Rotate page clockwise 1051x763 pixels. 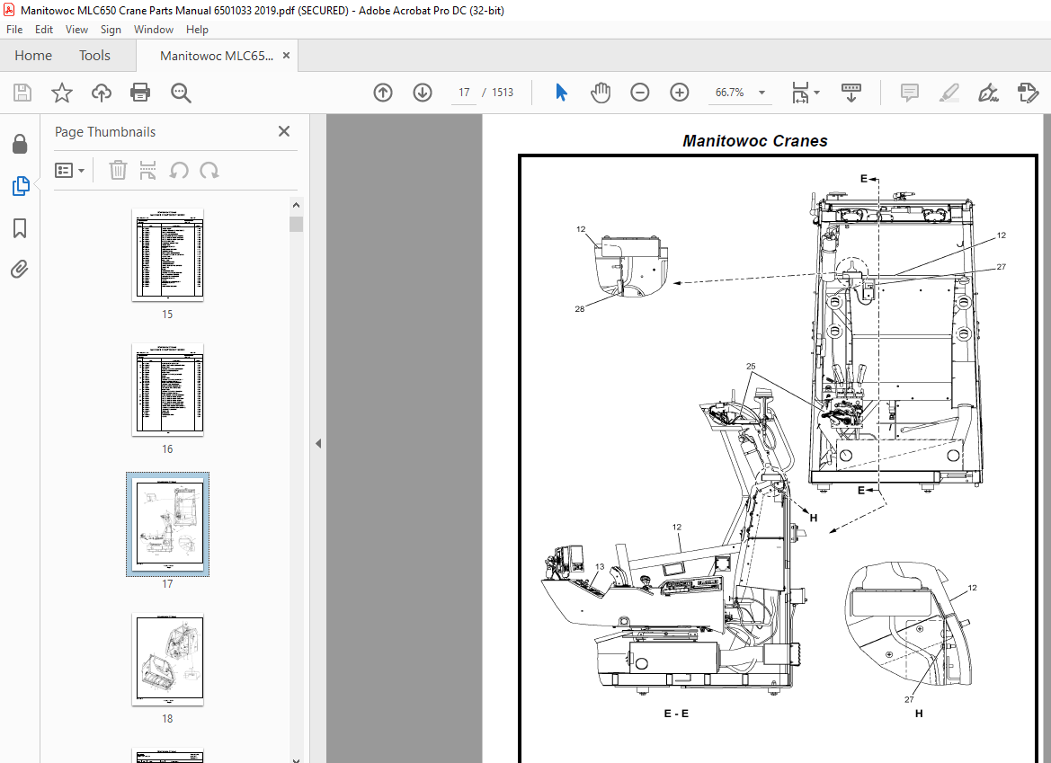209,170
